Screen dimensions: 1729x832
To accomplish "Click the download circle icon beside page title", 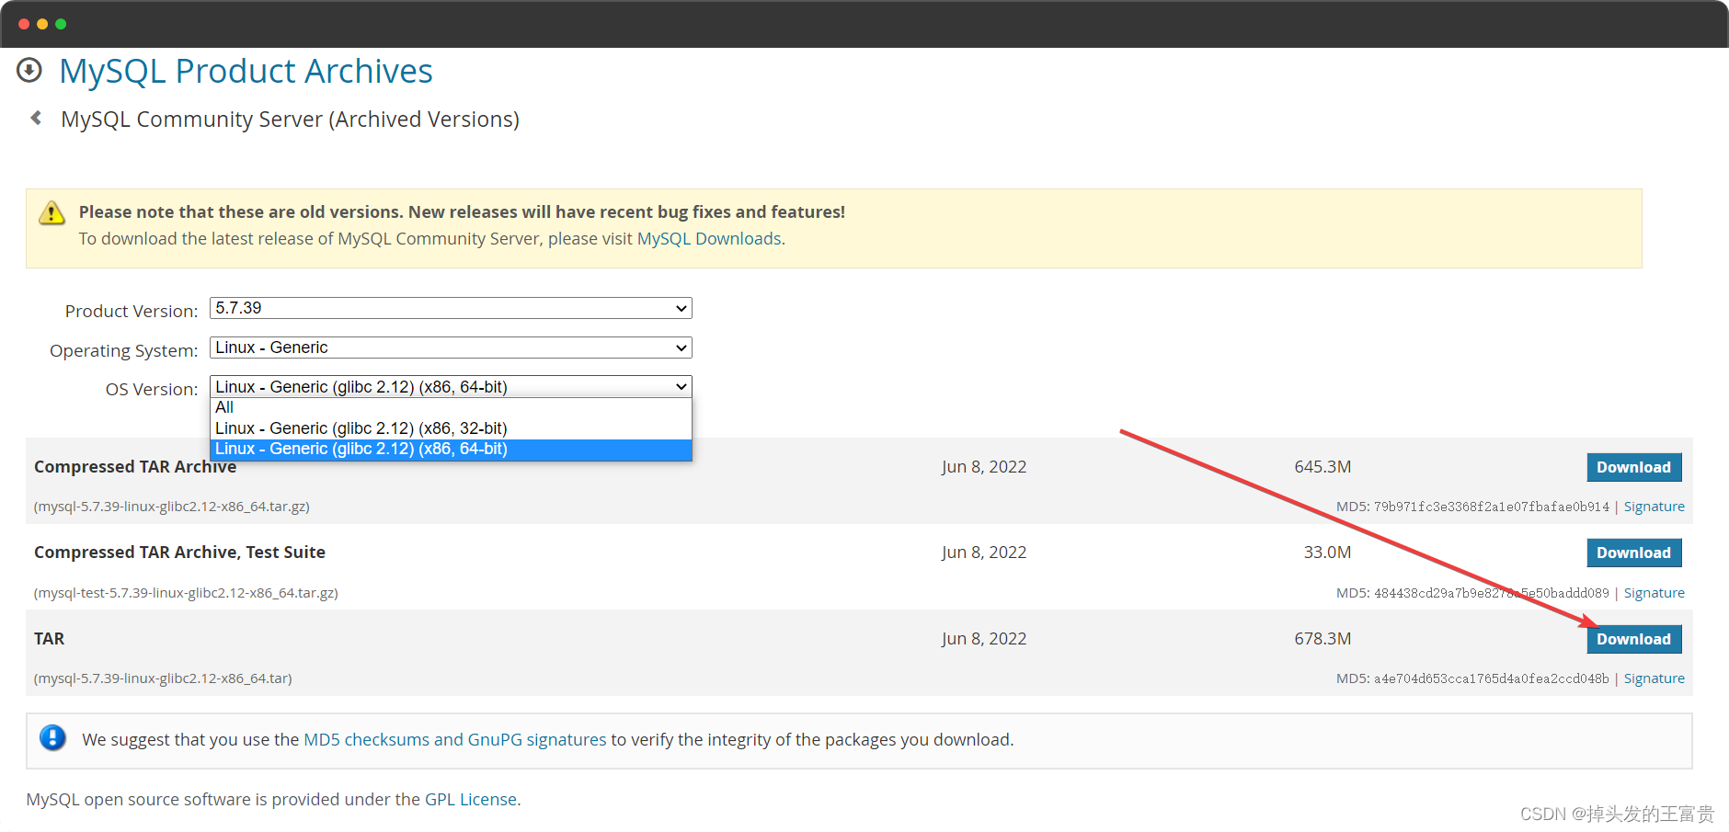I will pos(29,70).
